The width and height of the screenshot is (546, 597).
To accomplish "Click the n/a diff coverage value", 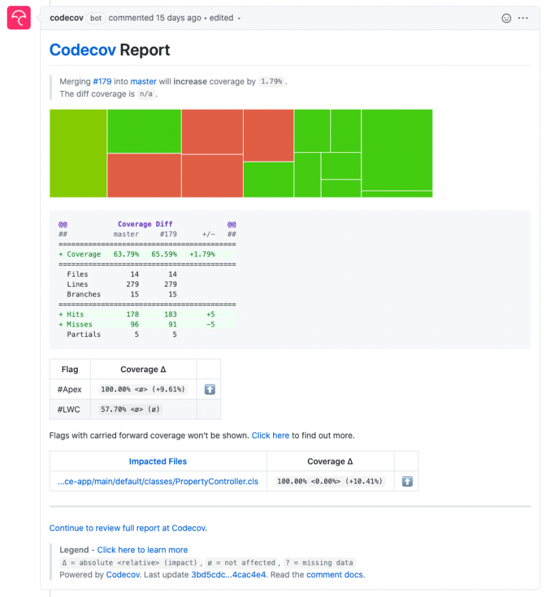I will coord(146,94).
